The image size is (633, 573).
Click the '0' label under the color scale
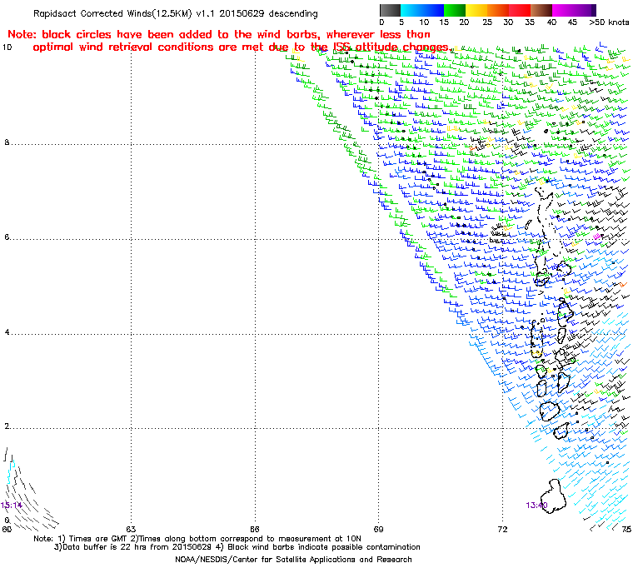[x=382, y=22]
